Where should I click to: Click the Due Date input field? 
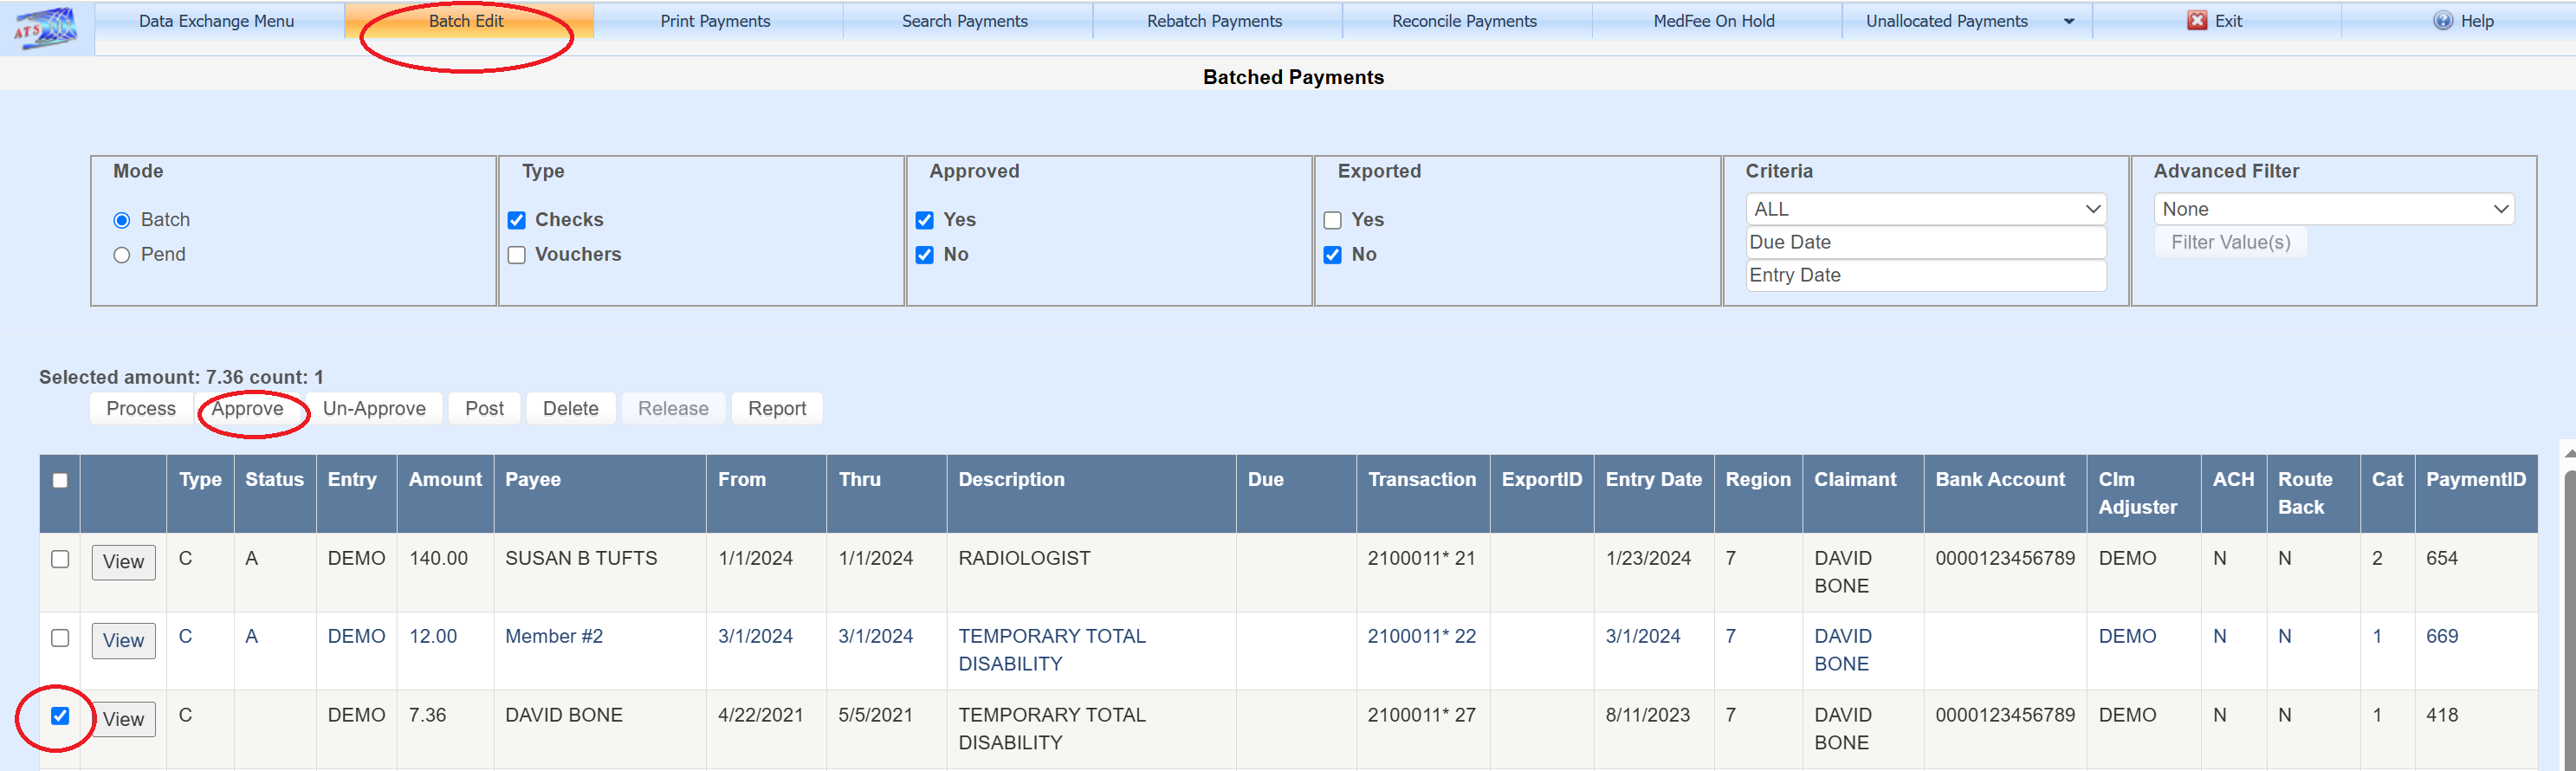(1925, 242)
